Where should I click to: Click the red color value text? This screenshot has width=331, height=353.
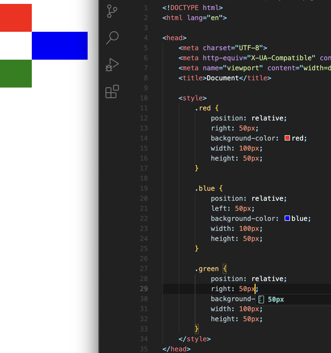(x=298, y=138)
